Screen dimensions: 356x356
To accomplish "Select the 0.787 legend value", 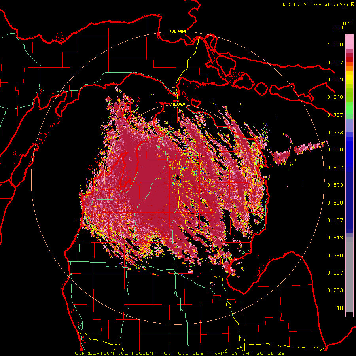I will [335, 115].
